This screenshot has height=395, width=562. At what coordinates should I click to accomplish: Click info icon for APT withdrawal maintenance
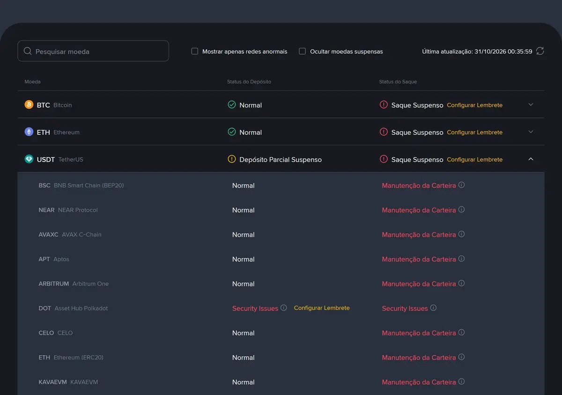[x=461, y=259]
